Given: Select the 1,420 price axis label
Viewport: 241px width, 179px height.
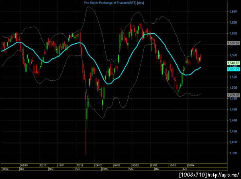Looking at the screenshot, I should [233, 131].
